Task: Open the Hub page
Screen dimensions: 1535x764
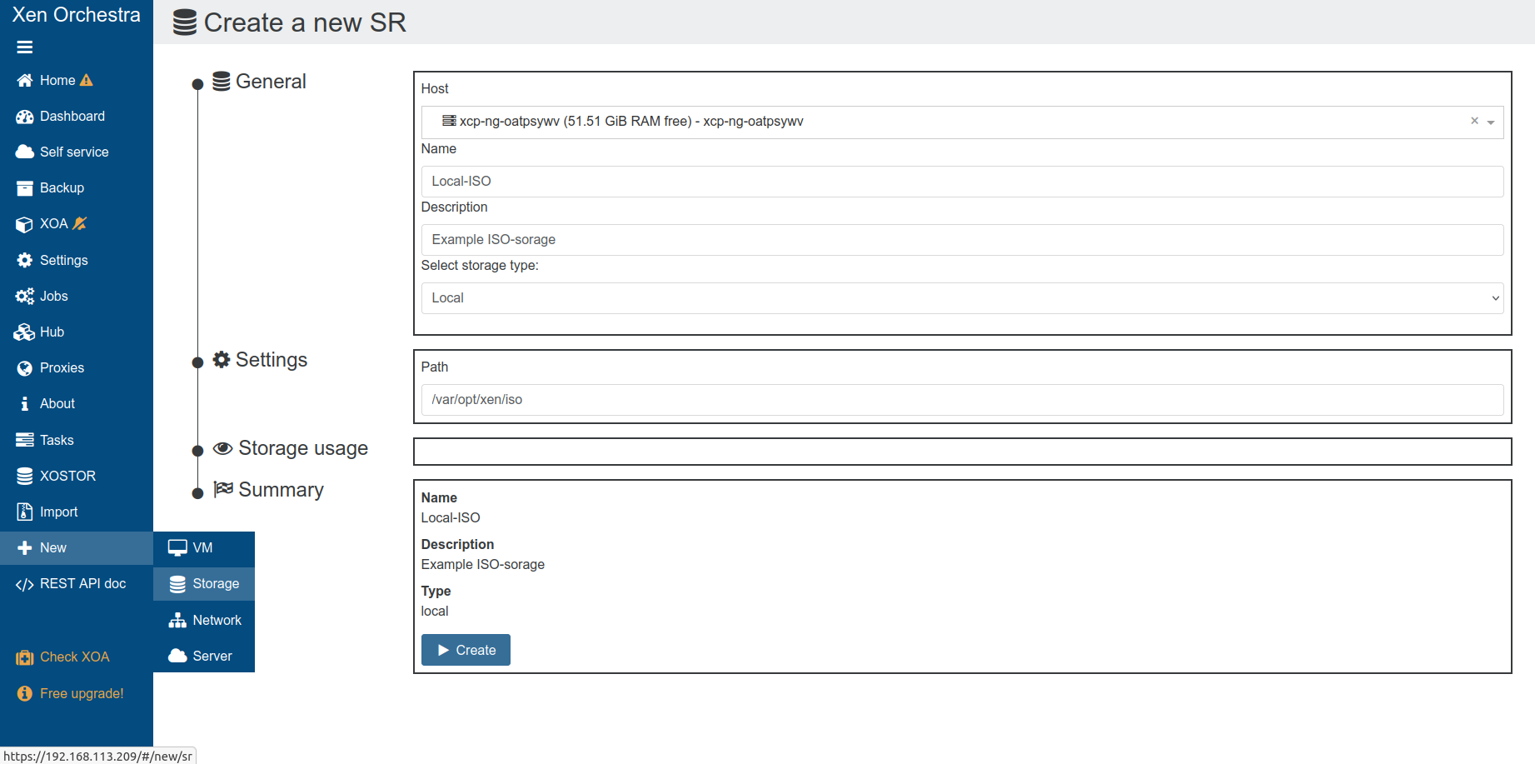Action: click(x=77, y=332)
